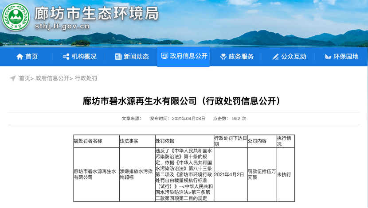Screen dimensions: 368x208
Task: Click the home icon beside 首页
Action: pyautogui.click(x=20, y=57)
